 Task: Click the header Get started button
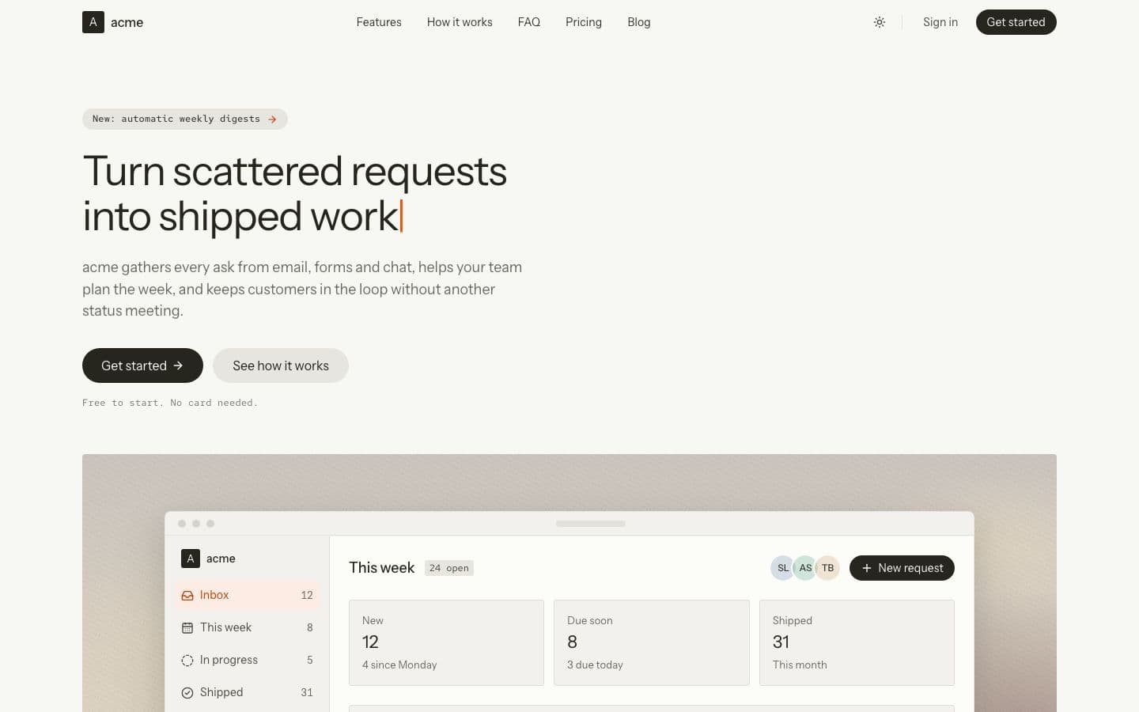[1016, 22]
